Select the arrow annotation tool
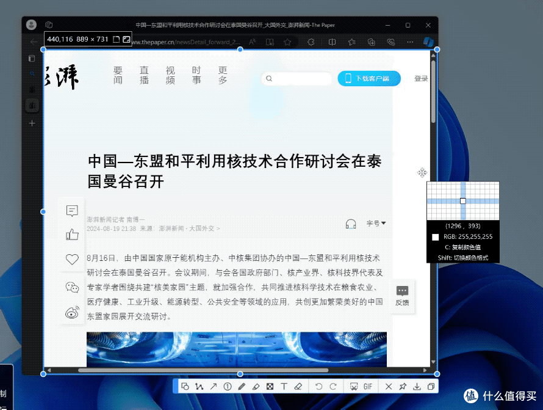This screenshot has height=410, width=543. tap(214, 386)
